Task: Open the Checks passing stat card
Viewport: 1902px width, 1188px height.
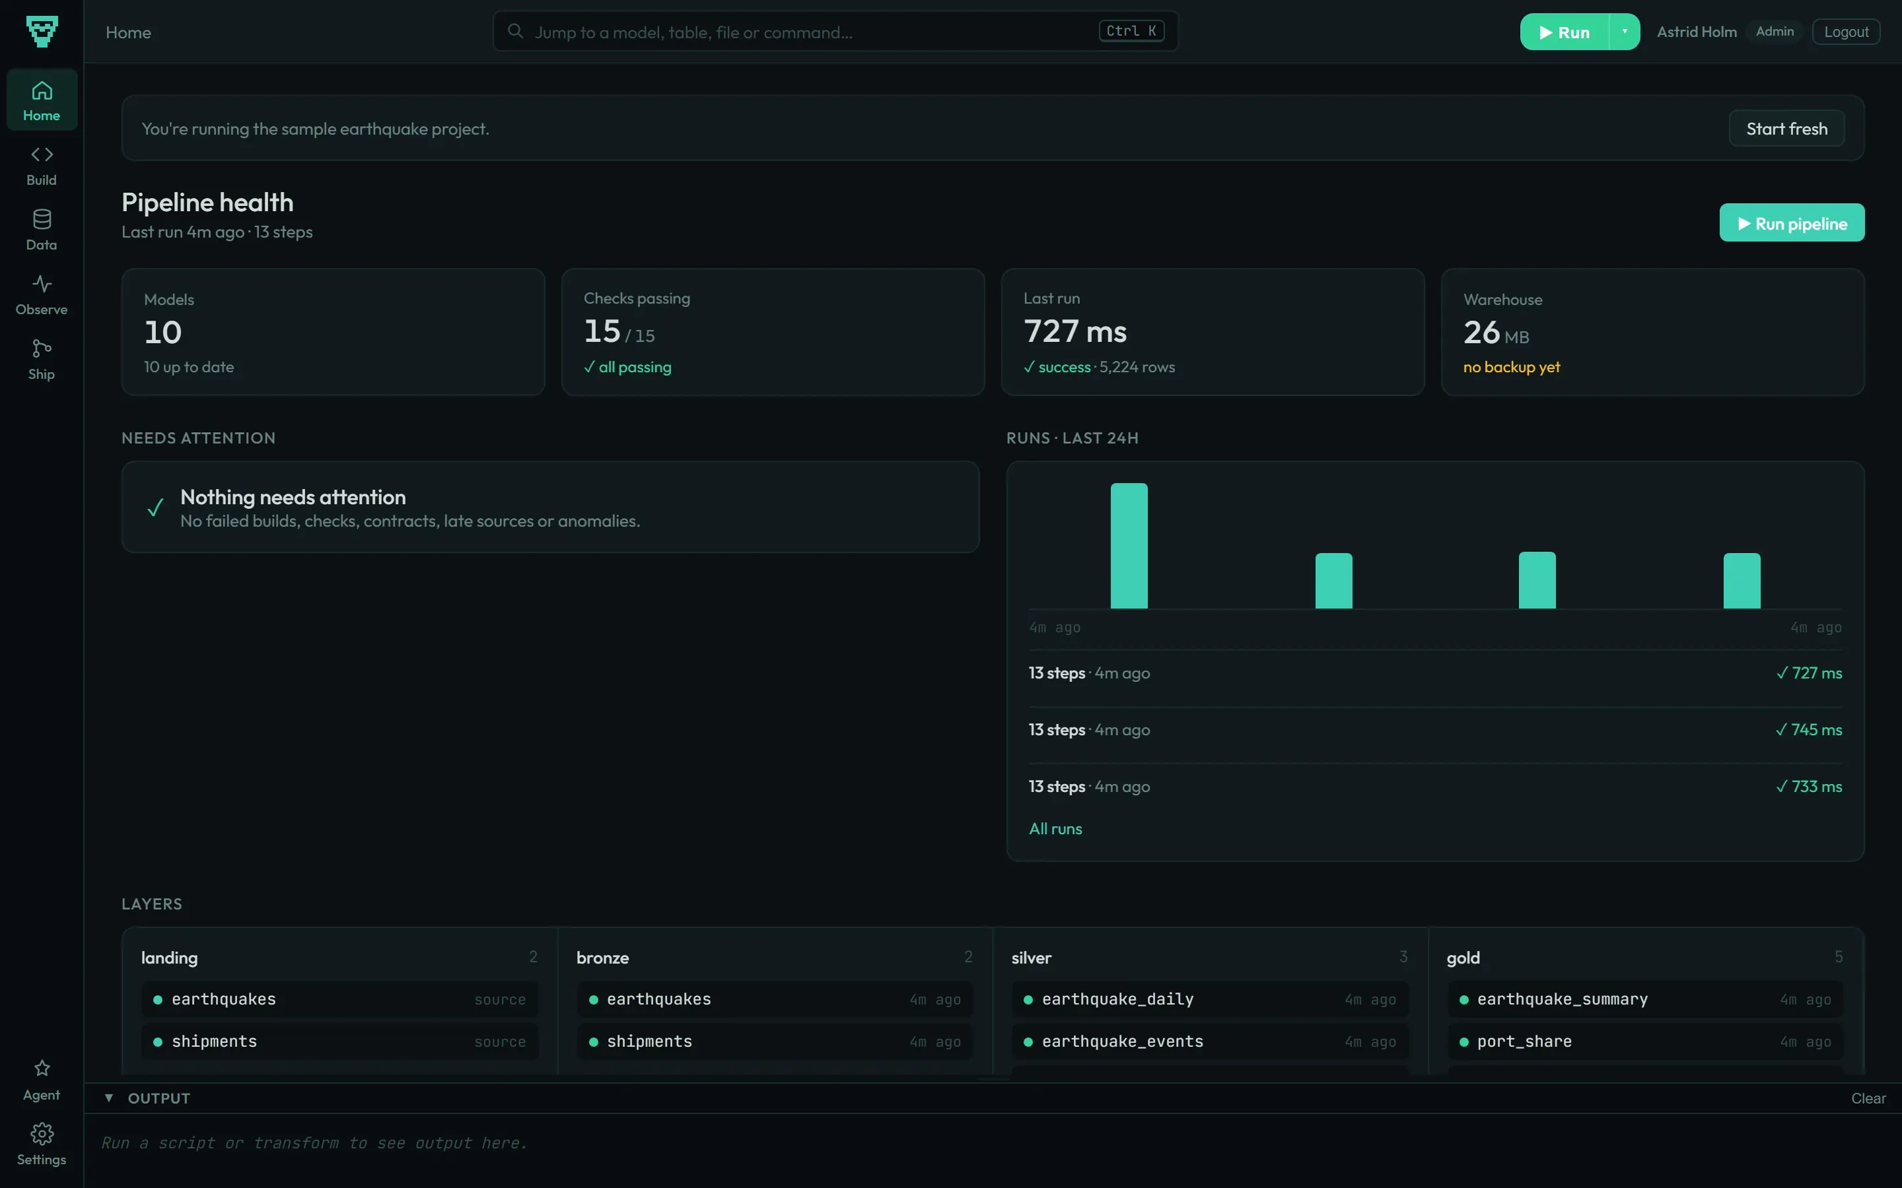Action: 773,331
